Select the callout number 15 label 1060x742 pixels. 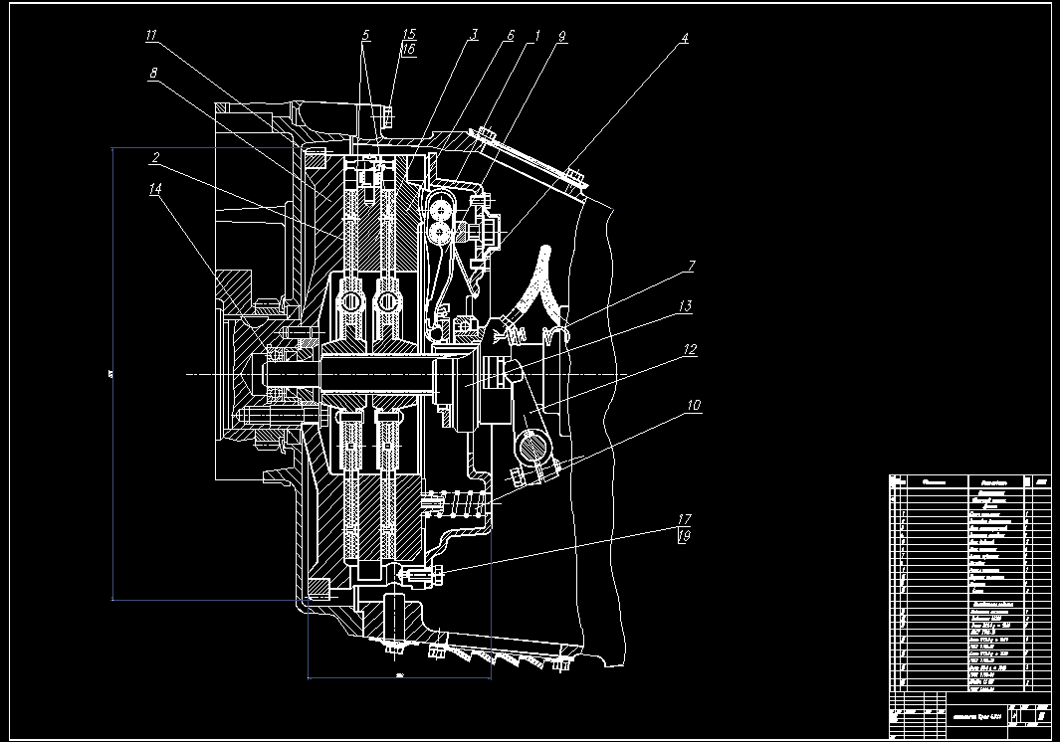[409, 35]
